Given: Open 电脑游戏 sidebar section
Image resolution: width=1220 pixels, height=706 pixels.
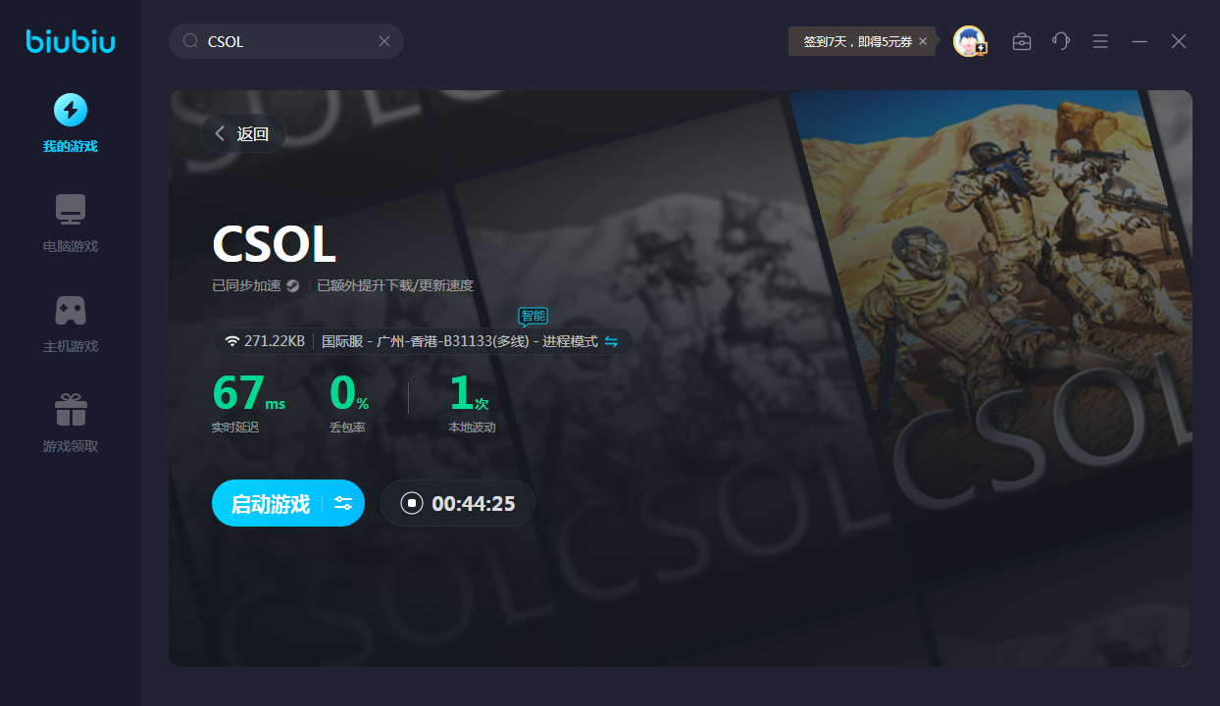Looking at the screenshot, I should tap(71, 223).
